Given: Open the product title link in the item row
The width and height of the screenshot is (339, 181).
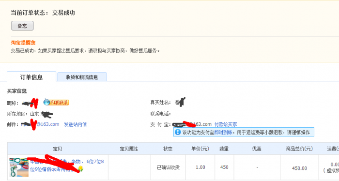Looking at the screenshot, I should coord(67,166).
